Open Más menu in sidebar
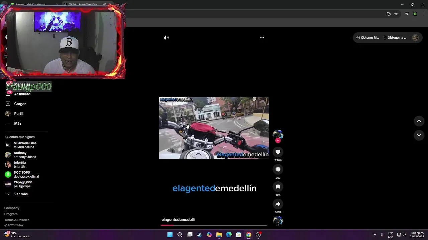This screenshot has height=240, width=428. coord(17,123)
